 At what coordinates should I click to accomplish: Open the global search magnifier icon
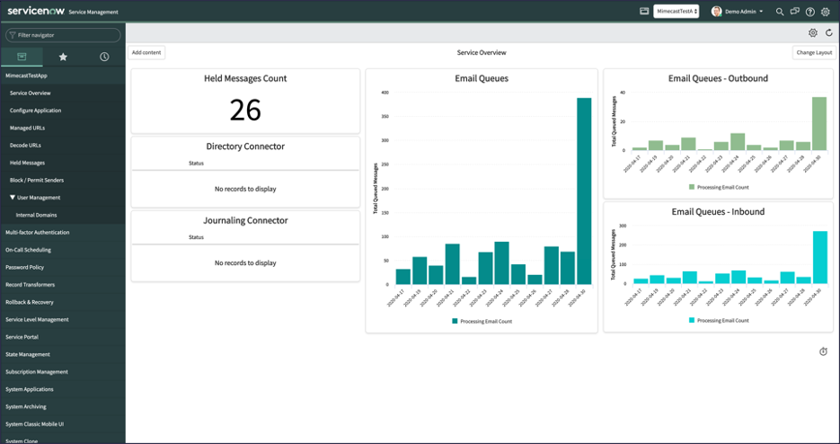780,12
